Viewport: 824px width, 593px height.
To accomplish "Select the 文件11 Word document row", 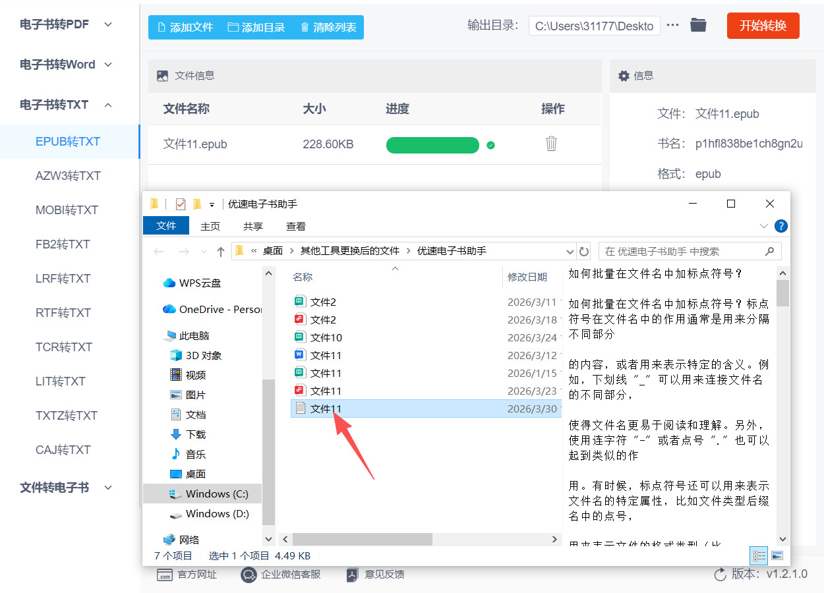I will (426, 355).
